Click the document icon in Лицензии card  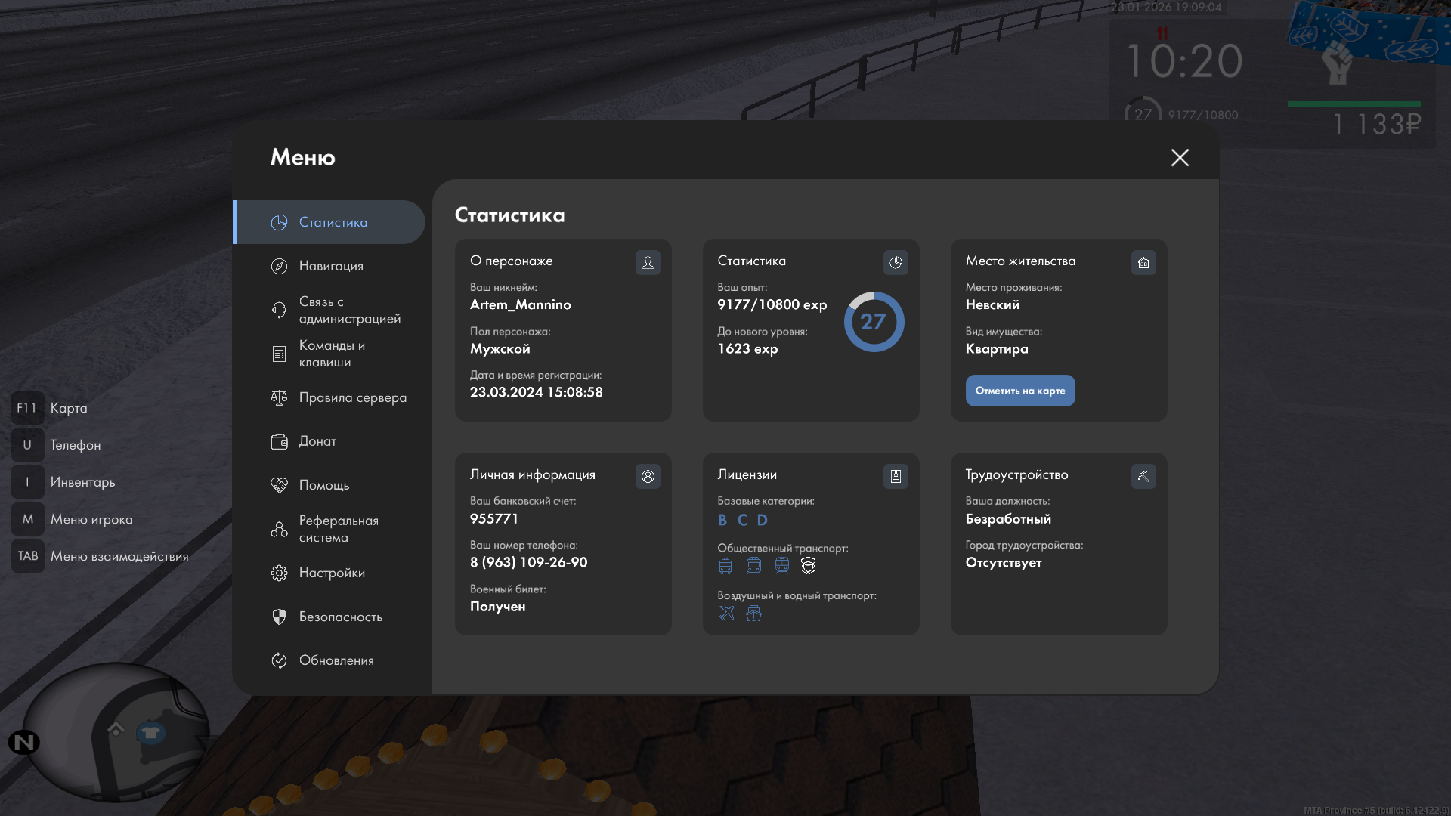coord(896,476)
